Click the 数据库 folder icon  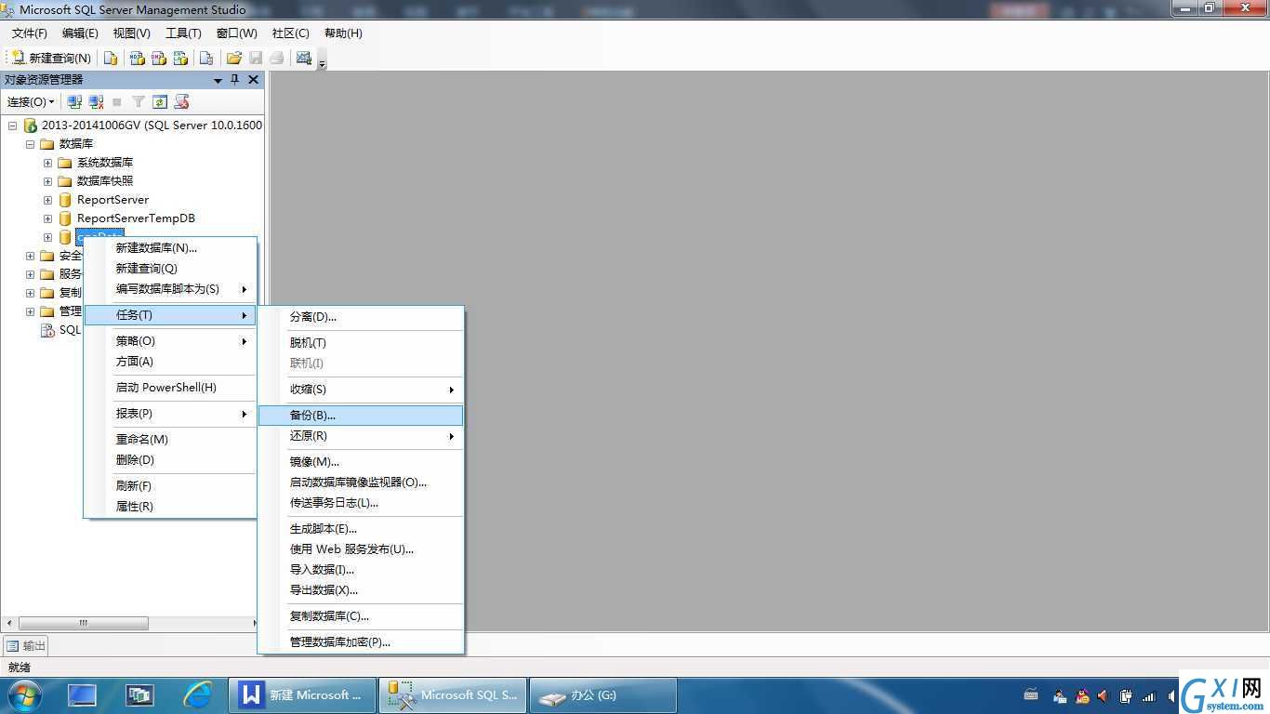(x=47, y=144)
